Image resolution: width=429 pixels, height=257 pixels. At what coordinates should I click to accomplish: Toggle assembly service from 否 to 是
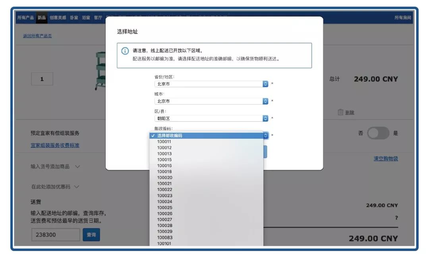[x=377, y=134]
